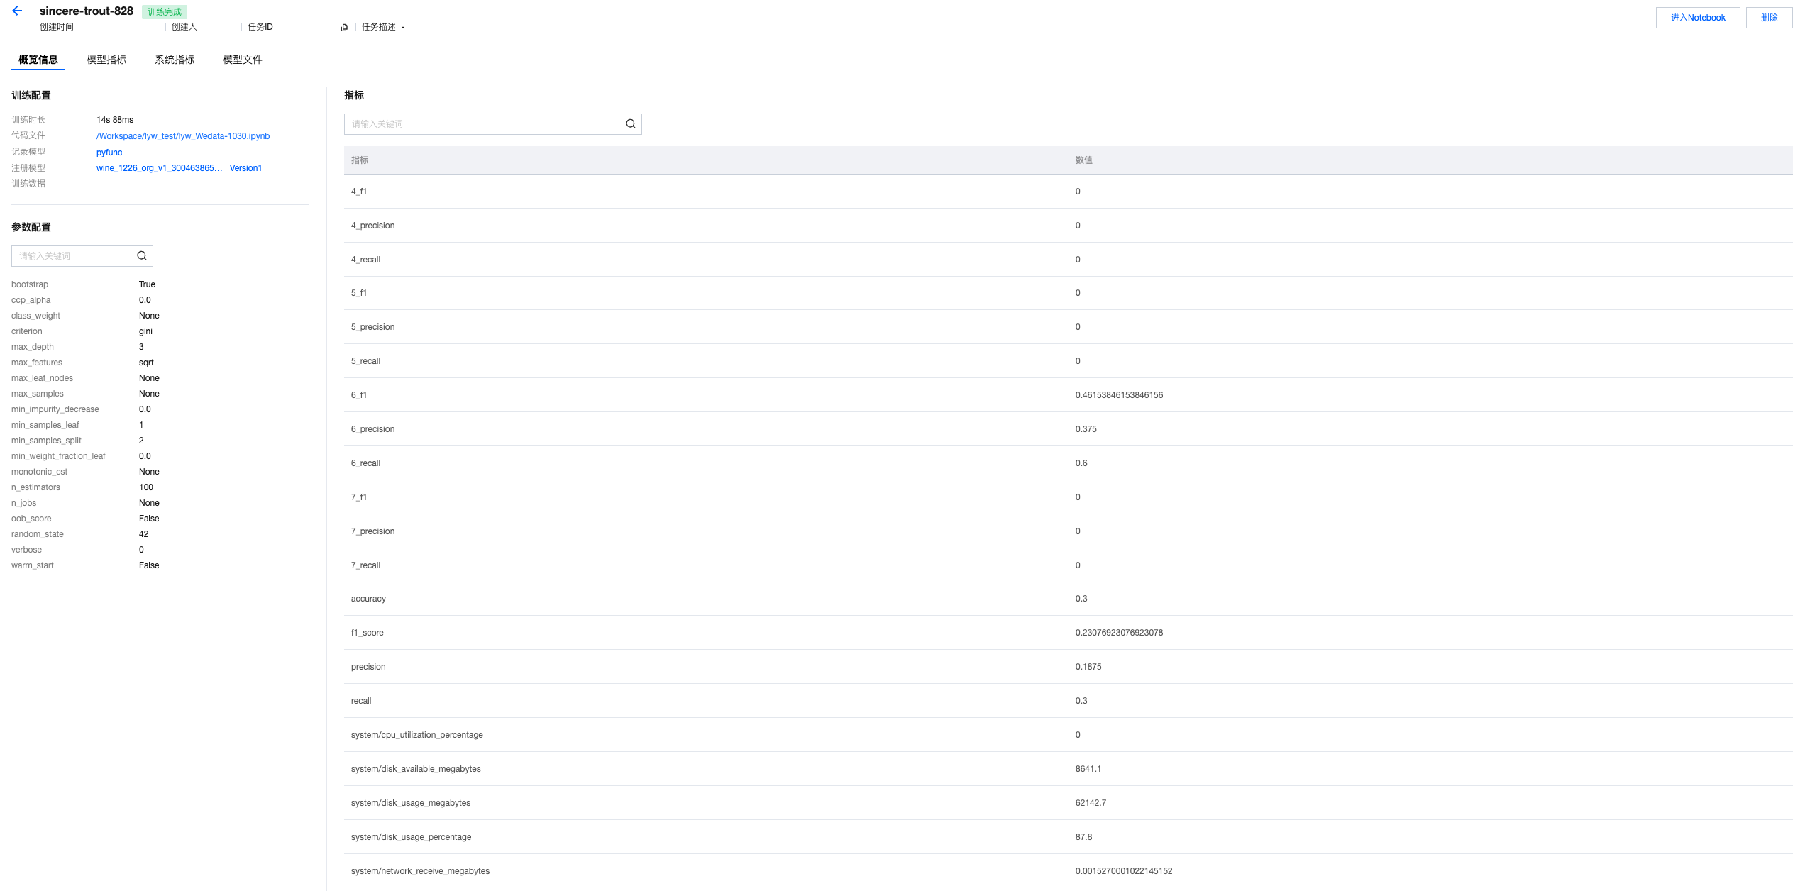
Task: Click the 训练完成 status badge
Action: pyautogui.click(x=165, y=12)
